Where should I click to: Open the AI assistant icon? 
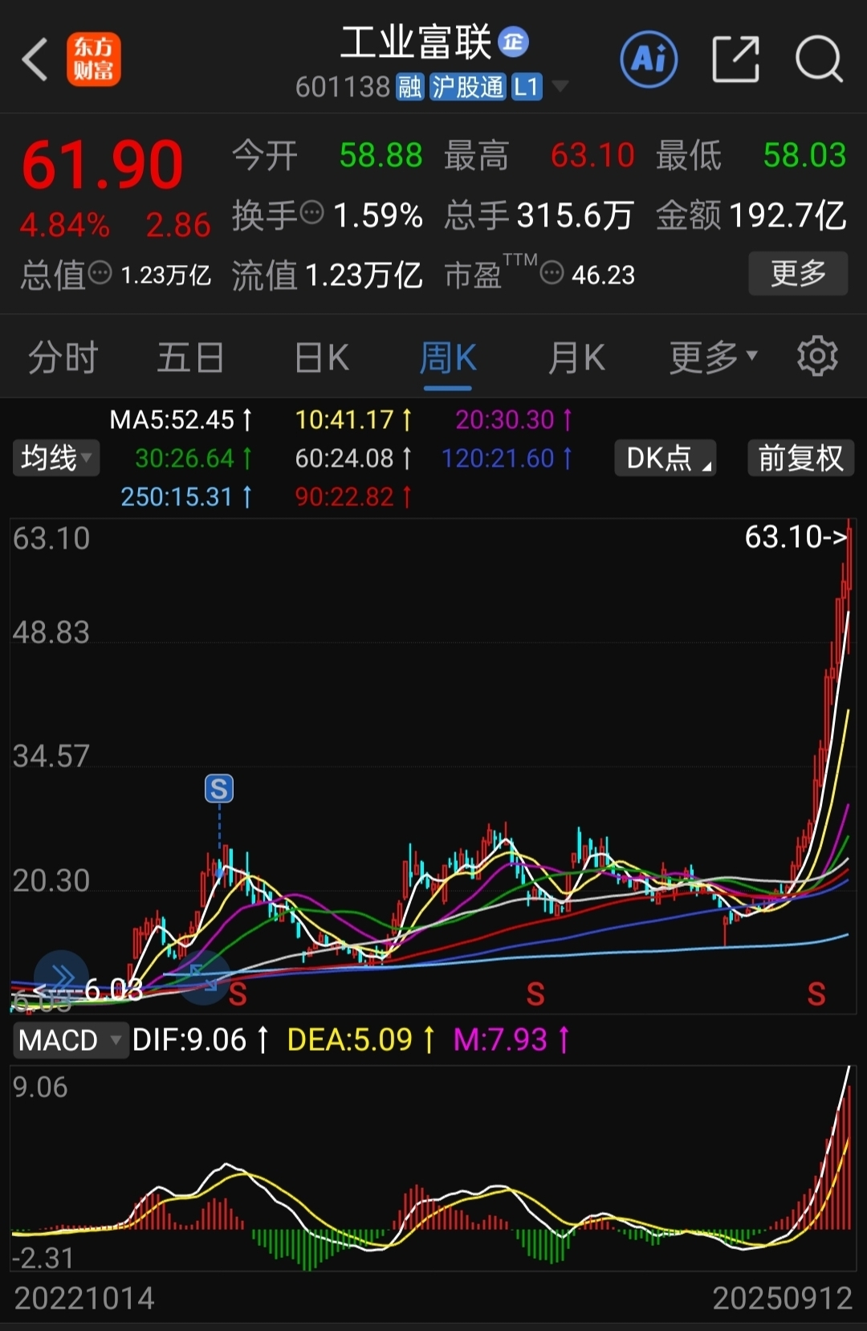coord(649,59)
